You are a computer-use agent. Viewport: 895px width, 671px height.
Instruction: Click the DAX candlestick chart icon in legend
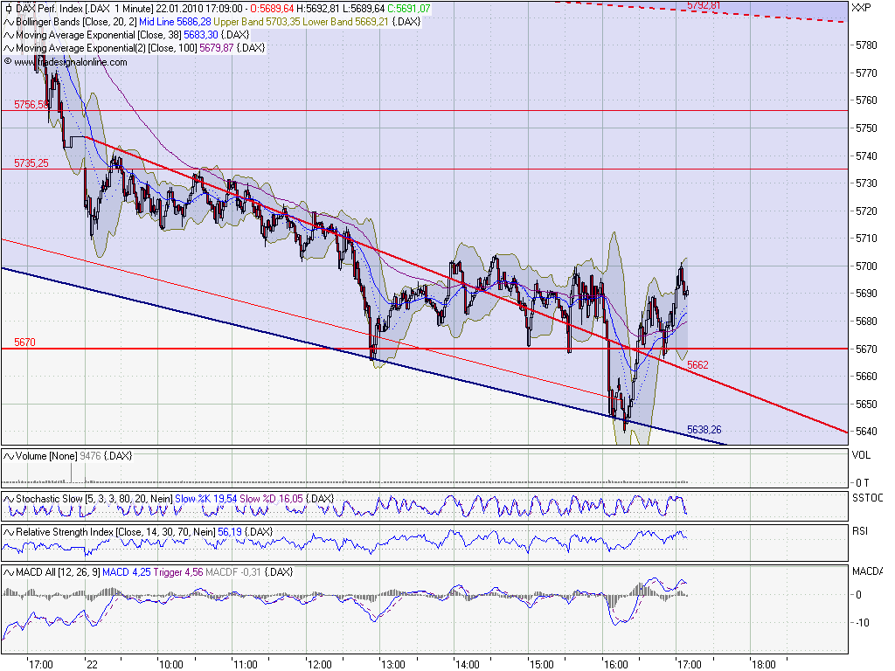[x=7, y=6]
